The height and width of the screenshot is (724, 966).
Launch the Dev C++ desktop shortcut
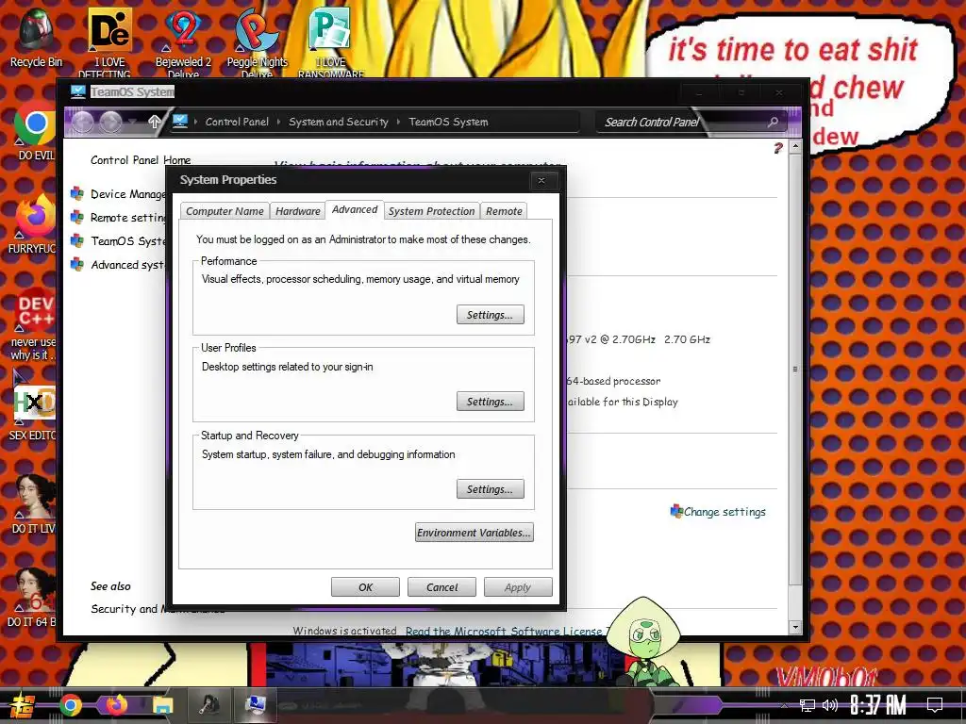[35, 323]
